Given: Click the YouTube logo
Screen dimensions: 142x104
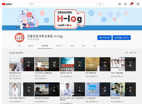Looking at the screenshot, I should point(7,4).
